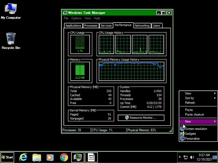
Task: Open the View menu in Task Manager
Action: pyautogui.click(x=87, y=18)
